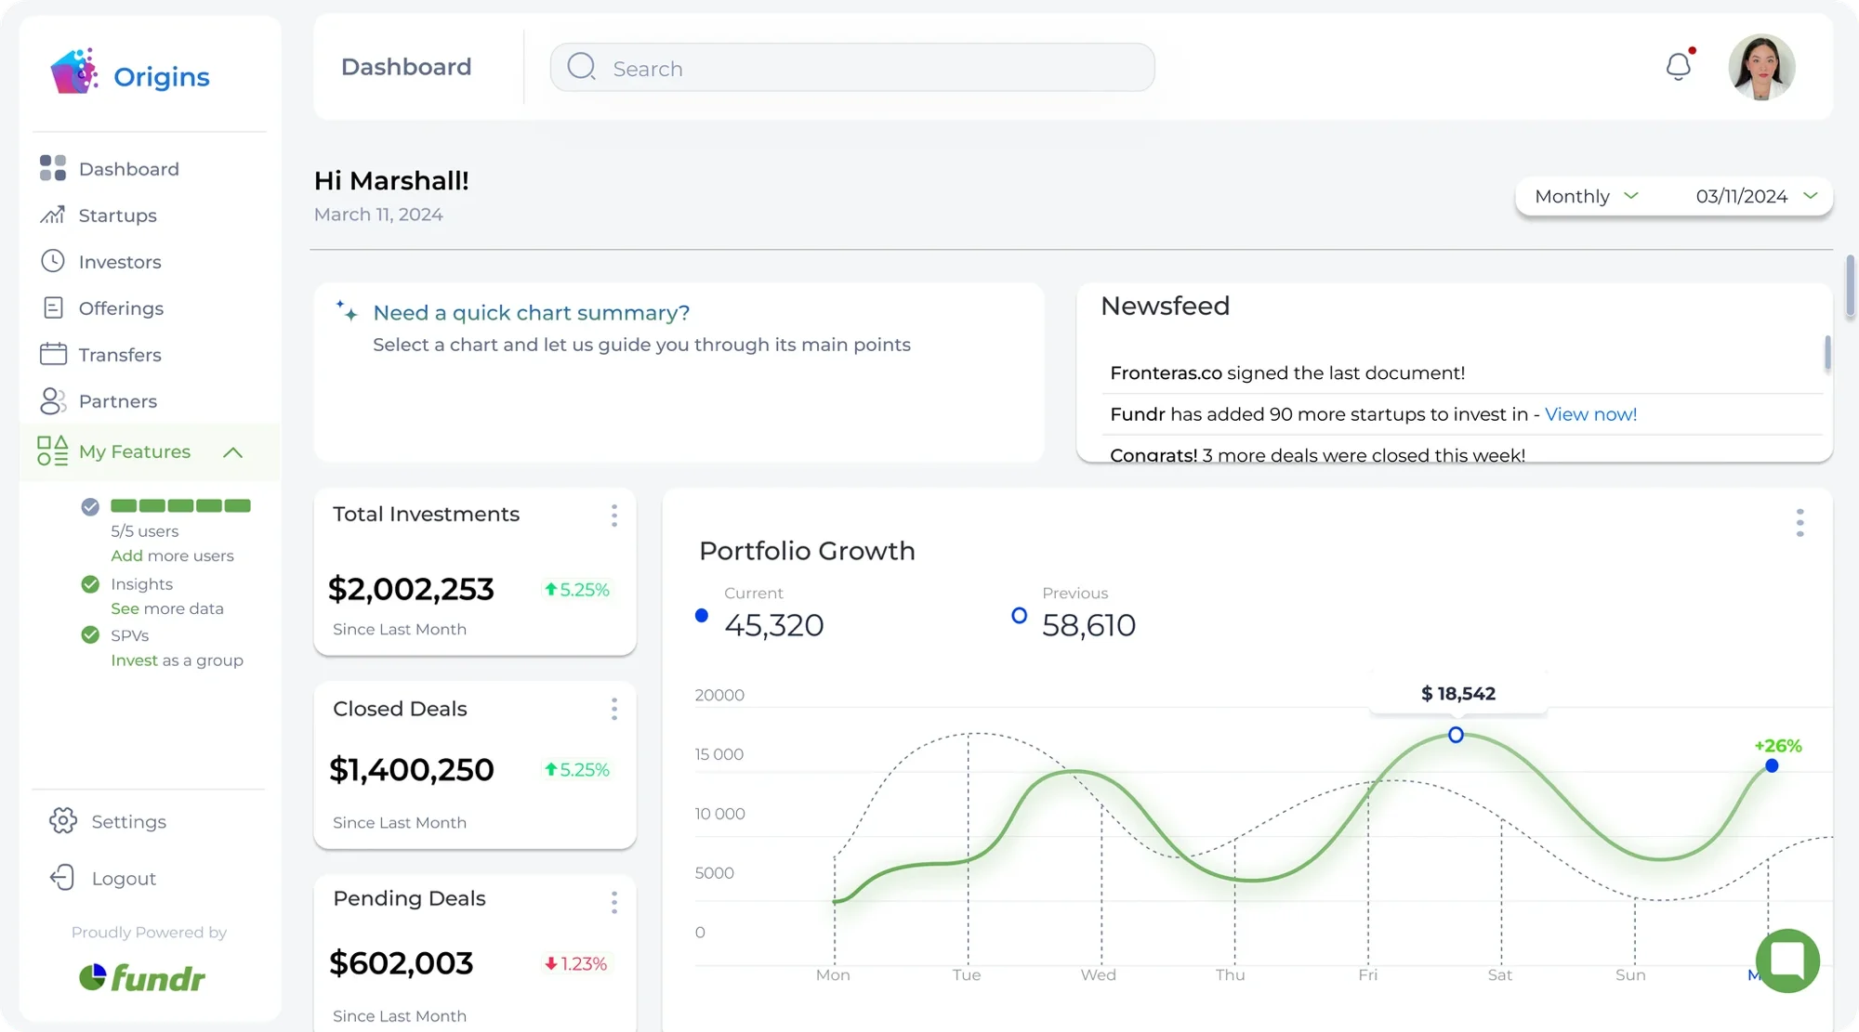
Task: Click the +26% blue chart point
Action: click(x=1772, y=765)
